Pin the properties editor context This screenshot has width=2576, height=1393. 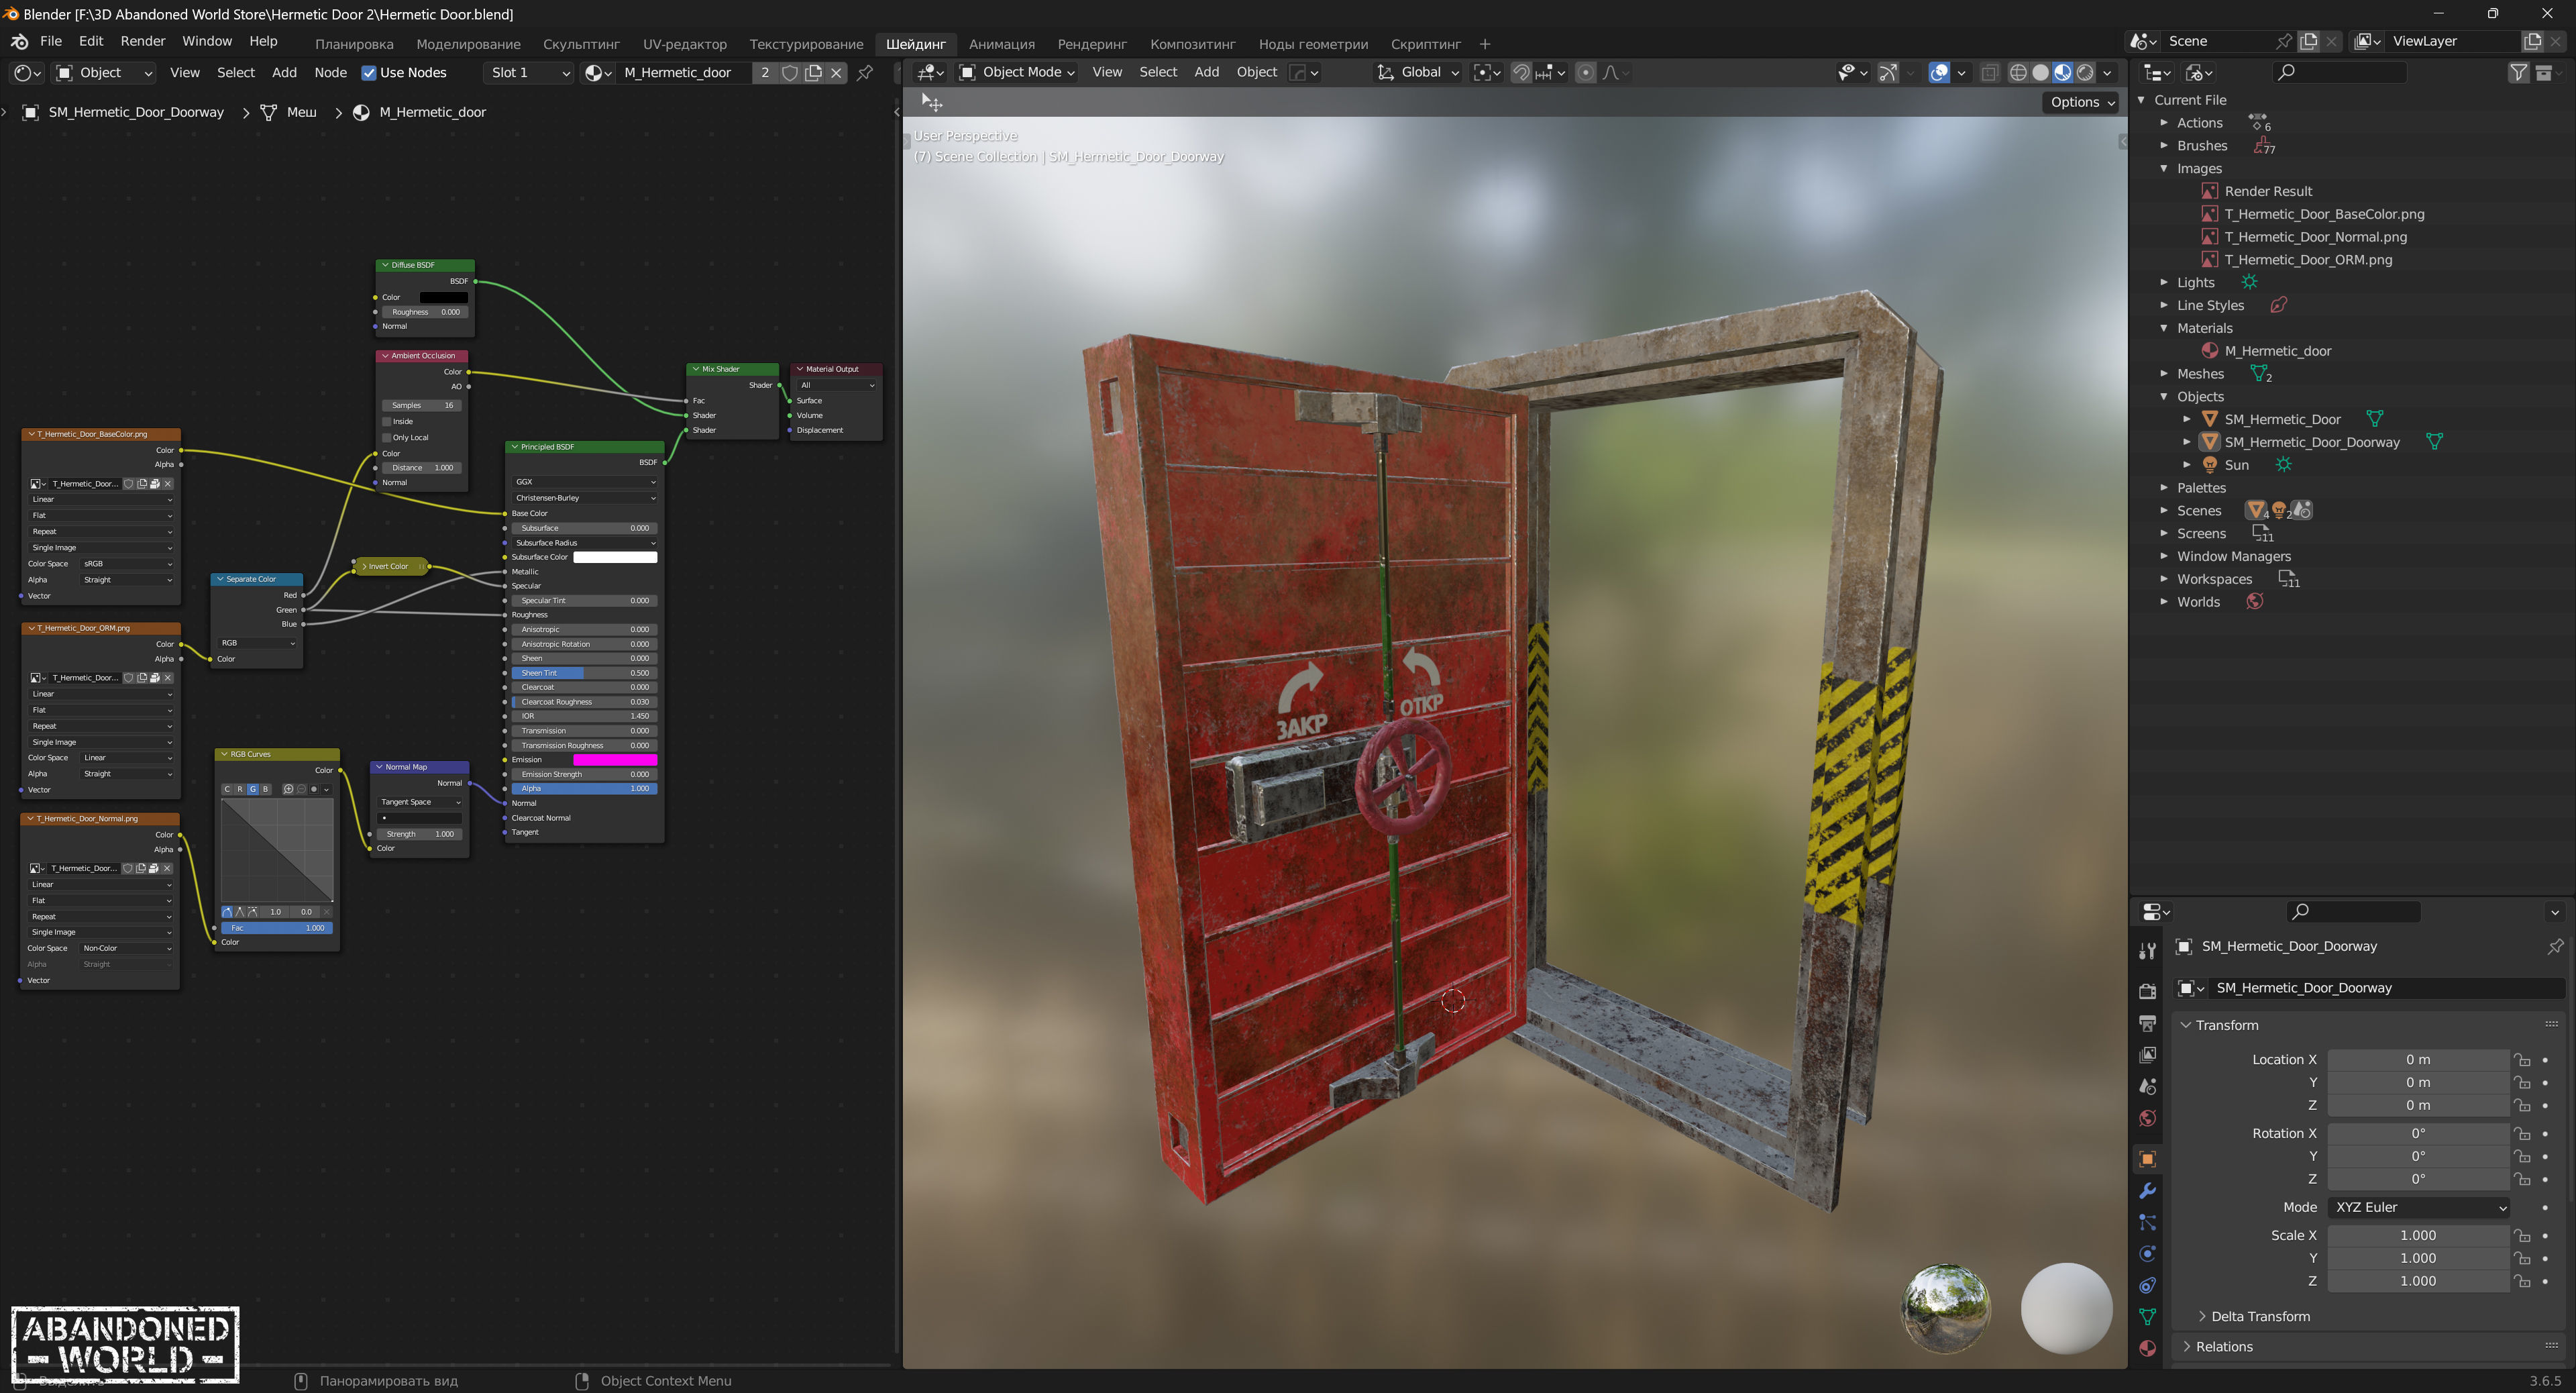pos(2555,946)
